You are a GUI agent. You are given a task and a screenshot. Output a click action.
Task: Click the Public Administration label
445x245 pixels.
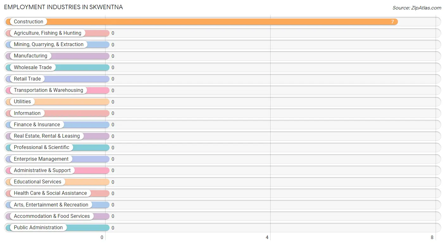click(38, 228)
